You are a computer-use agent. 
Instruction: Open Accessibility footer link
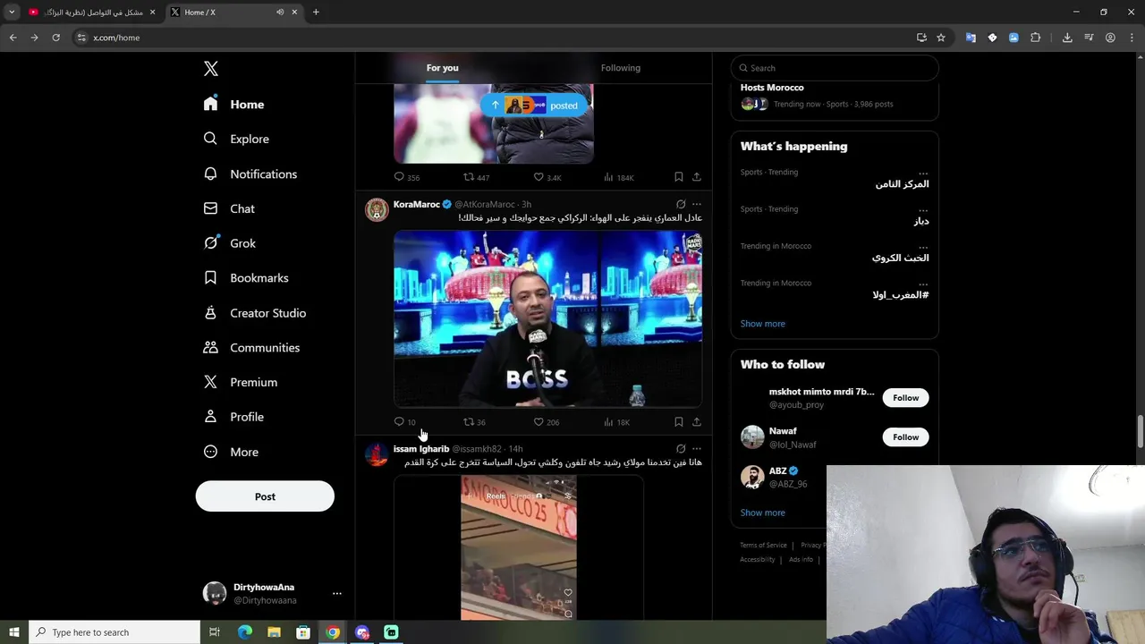click(757, 560)
